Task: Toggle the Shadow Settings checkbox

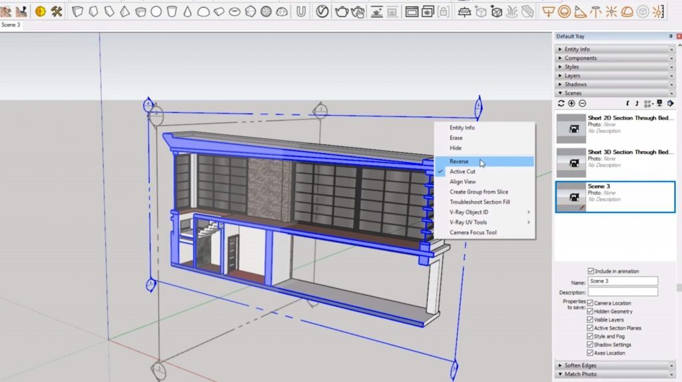Action: pyautogui.click(x=590, y=344)
